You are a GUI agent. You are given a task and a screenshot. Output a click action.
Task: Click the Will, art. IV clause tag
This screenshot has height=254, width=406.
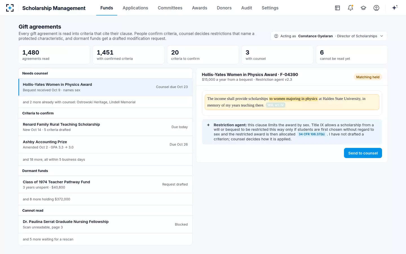pyautogui.click(x=275, y=105)
